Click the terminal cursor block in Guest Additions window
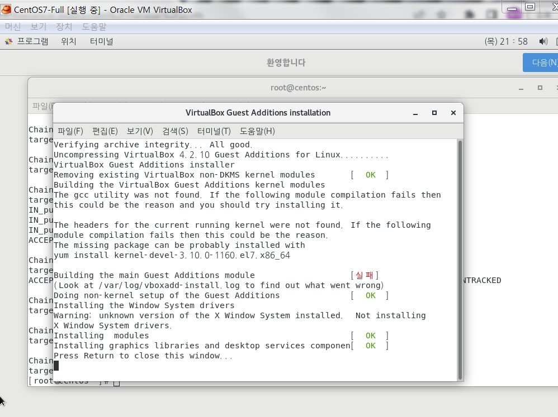This screenshot has width=558, height=417. click(x=56, y=366)
